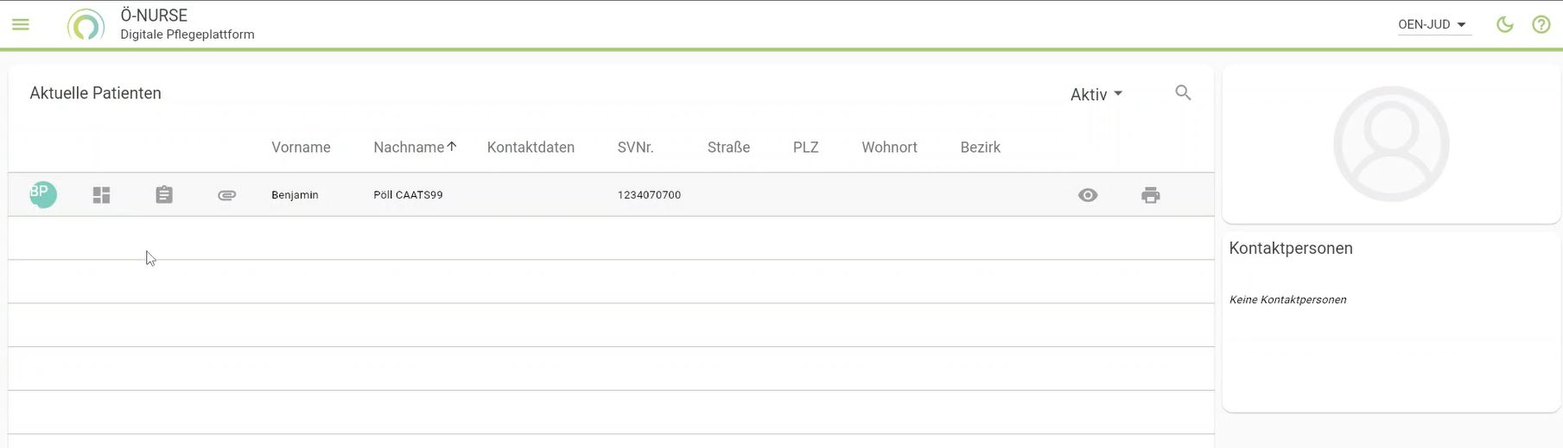The image size is (1563, 448).
Task: Click the Wohnort column header
Action: tap(889, 148)
